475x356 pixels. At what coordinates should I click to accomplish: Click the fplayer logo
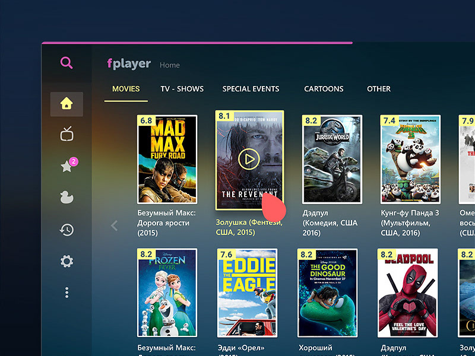pos(129,63)
